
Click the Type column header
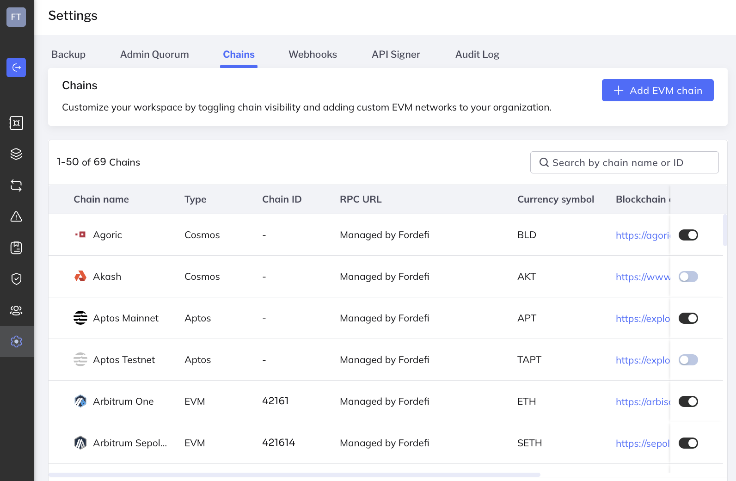click(x=195, y=199)
